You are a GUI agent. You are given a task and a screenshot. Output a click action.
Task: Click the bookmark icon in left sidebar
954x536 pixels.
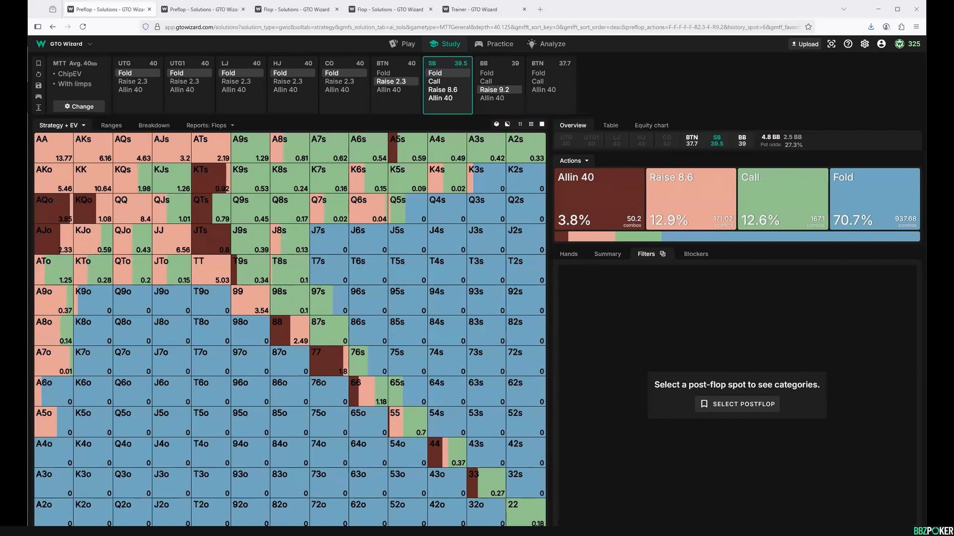pyautogui.click(x=38, y=63)
